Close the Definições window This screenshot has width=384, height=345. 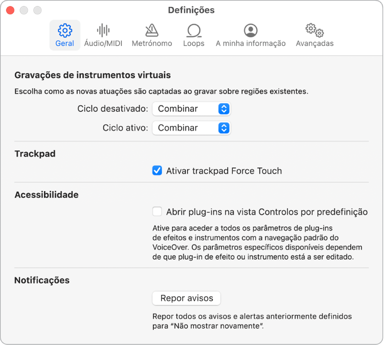(10, 10)
